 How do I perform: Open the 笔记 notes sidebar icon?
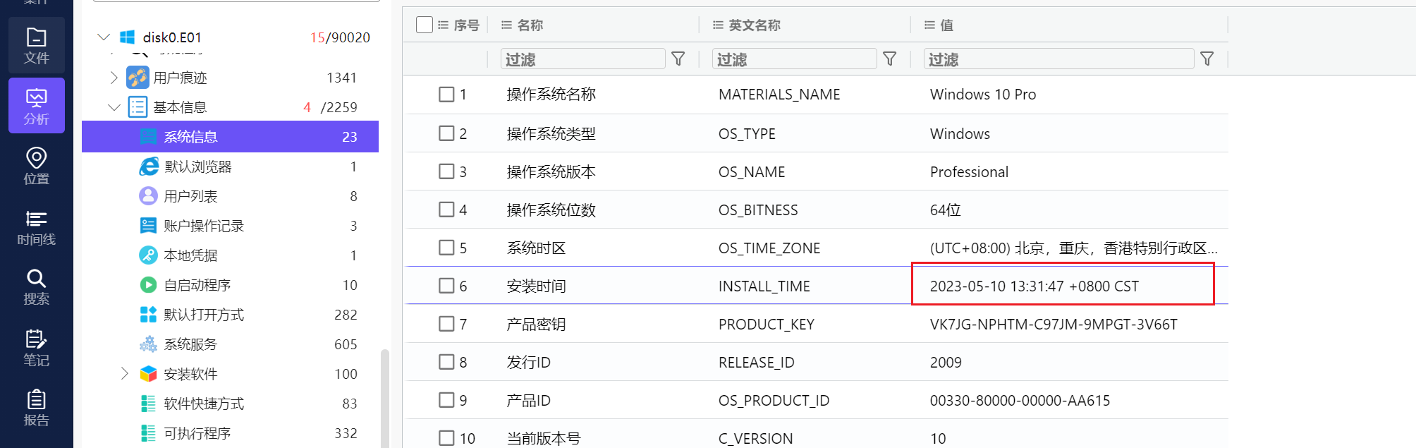point(36,347)
